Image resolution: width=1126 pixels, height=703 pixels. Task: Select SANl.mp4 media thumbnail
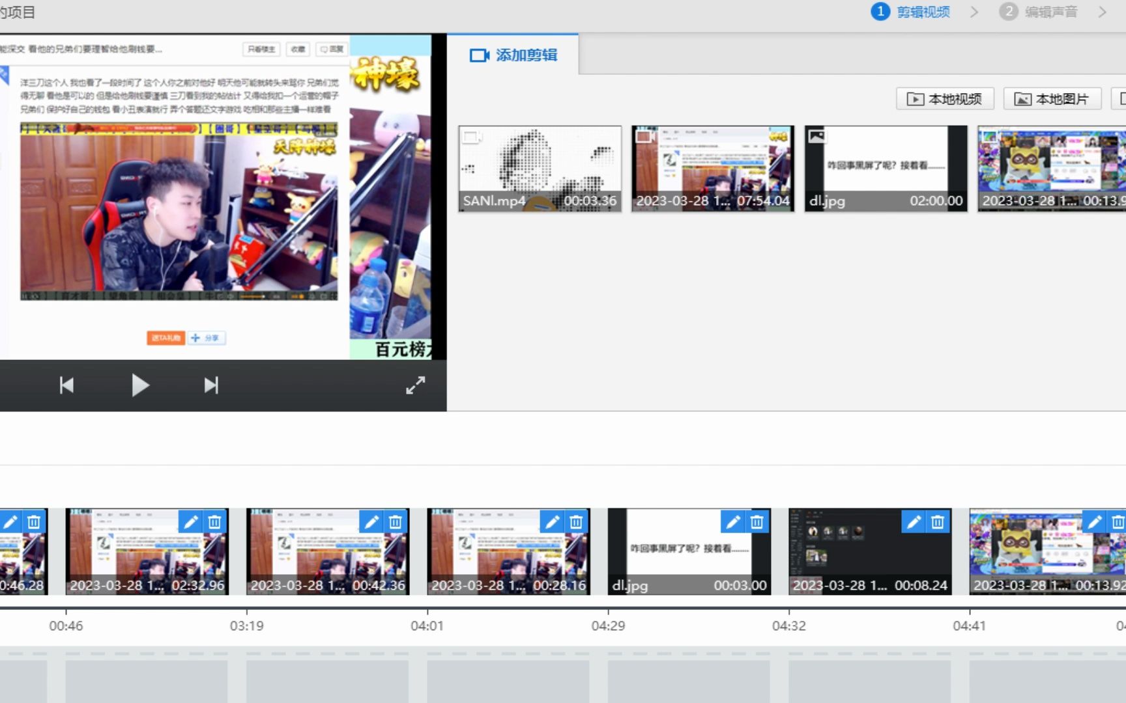(540, 169)
